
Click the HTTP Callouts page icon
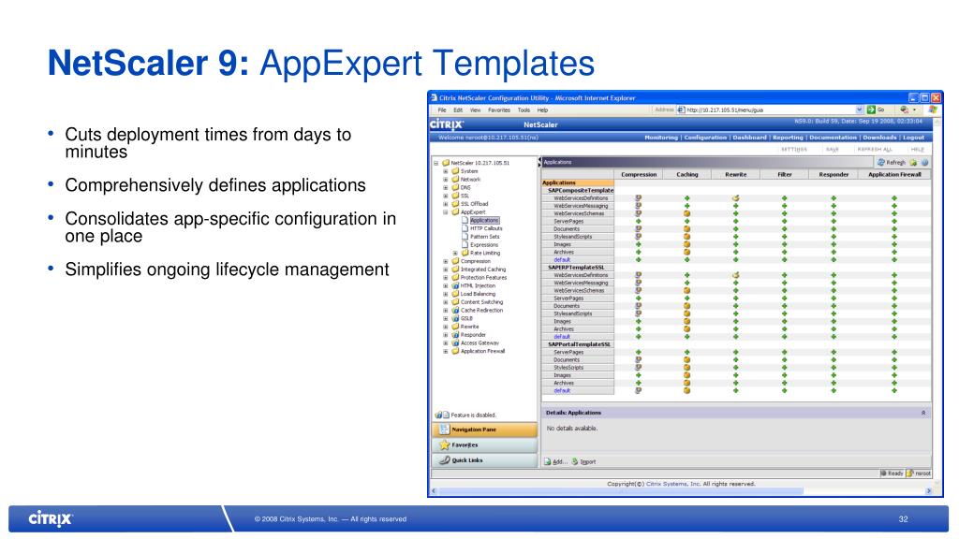click(x=465, y=228)
